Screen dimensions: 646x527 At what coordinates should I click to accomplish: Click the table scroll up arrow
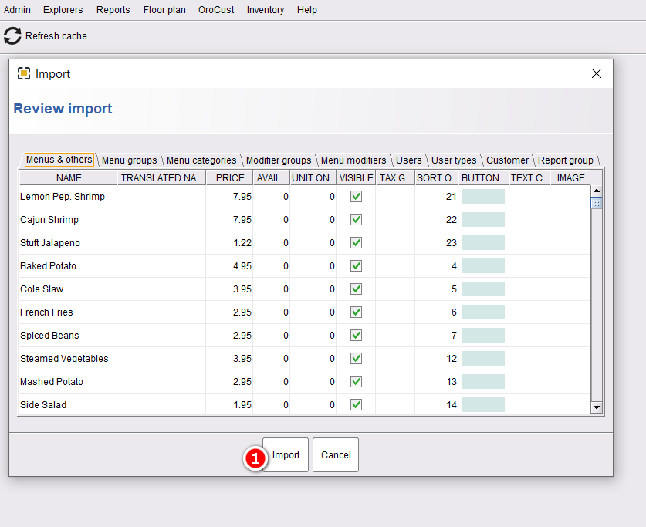(x=596, y=191)
